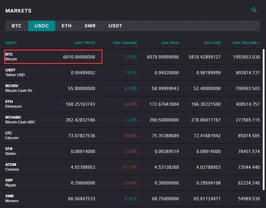Click the markets list vertical scrollbar
Image resolution: width=266 pixels, height=208 pixels.
(x=263, y=120)
